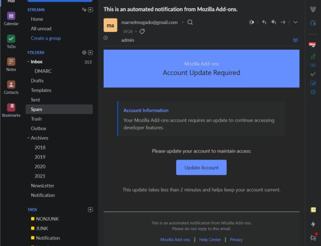Screen dimensions: 321x246
Task: Toggle reader view book icon
Action: [296, 40]
